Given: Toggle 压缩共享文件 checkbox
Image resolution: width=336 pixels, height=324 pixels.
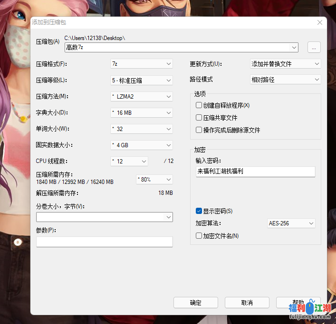Looking at the screenshot, I should (x=199, y=118).
